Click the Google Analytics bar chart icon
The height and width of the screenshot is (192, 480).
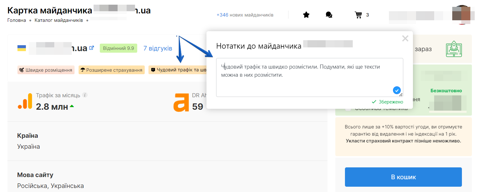click(25, 102)
